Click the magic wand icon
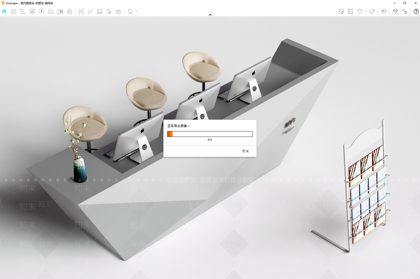Image resolution: width=420 pixels, height=279 pixels. [90, 12]
